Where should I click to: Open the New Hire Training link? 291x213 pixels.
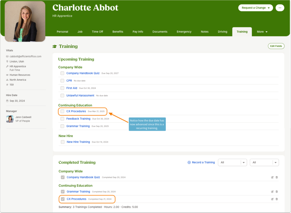(x=78, y=142)
